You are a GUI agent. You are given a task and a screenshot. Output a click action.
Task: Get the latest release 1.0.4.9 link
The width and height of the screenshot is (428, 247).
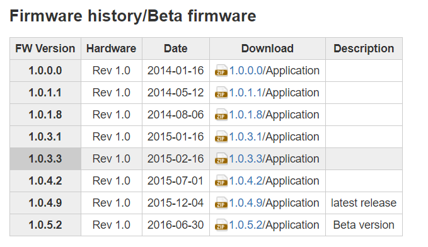(246, 204)
